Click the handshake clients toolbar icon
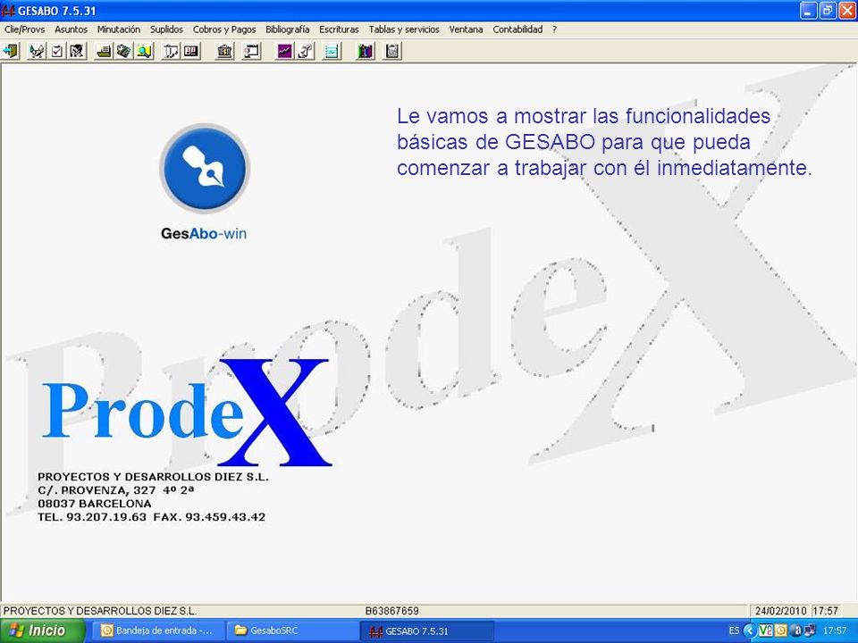 pyautogui.click(x=37, y=52)
